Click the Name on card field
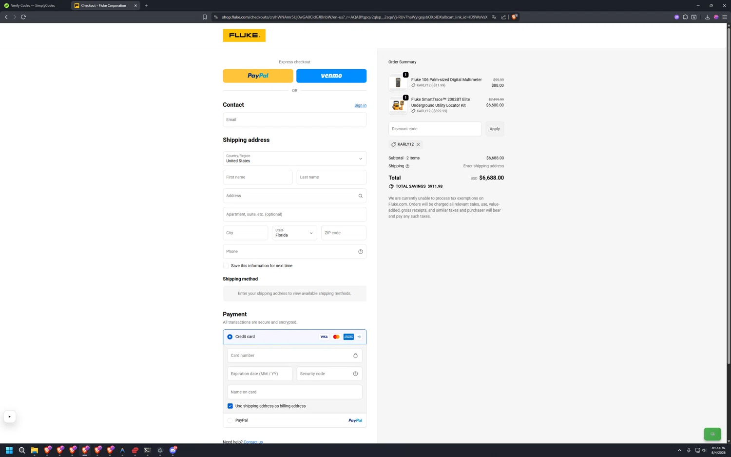 point(294,392)
